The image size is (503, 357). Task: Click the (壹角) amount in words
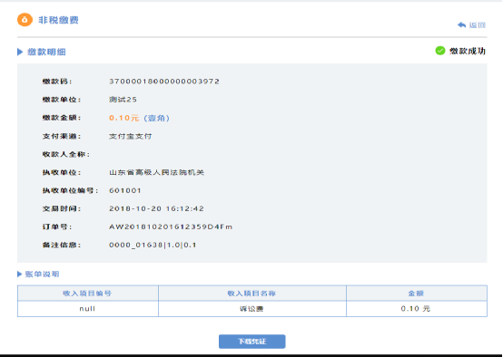point(156,118)
